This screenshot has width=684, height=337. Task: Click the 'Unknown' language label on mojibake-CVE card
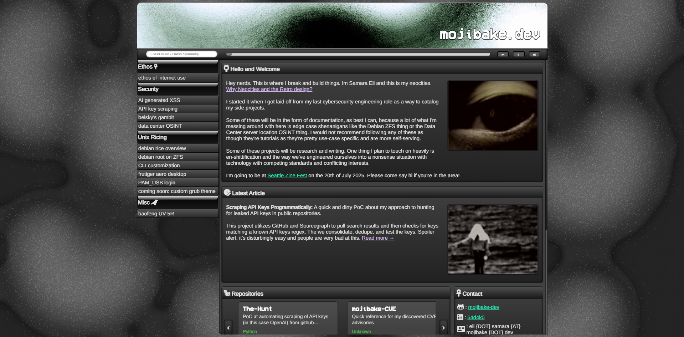pos(361,332)
